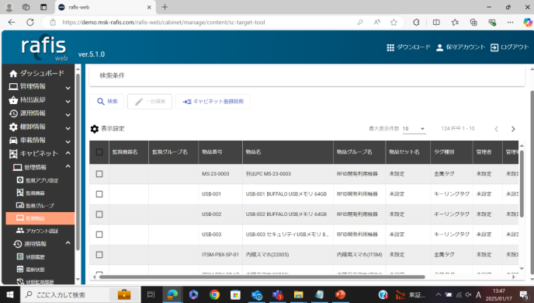Open the 保守アカウント user icon
The width and height of the screenshot is (534, 303).
[x=439, y=47]
